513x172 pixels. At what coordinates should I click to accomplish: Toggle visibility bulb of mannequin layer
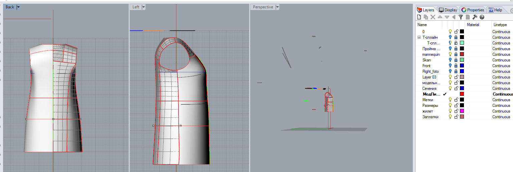pos(450,54)
